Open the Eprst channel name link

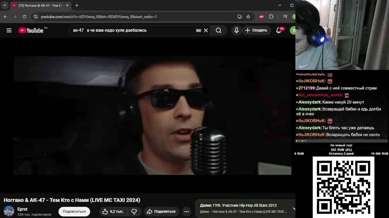(x=22, y=209)
